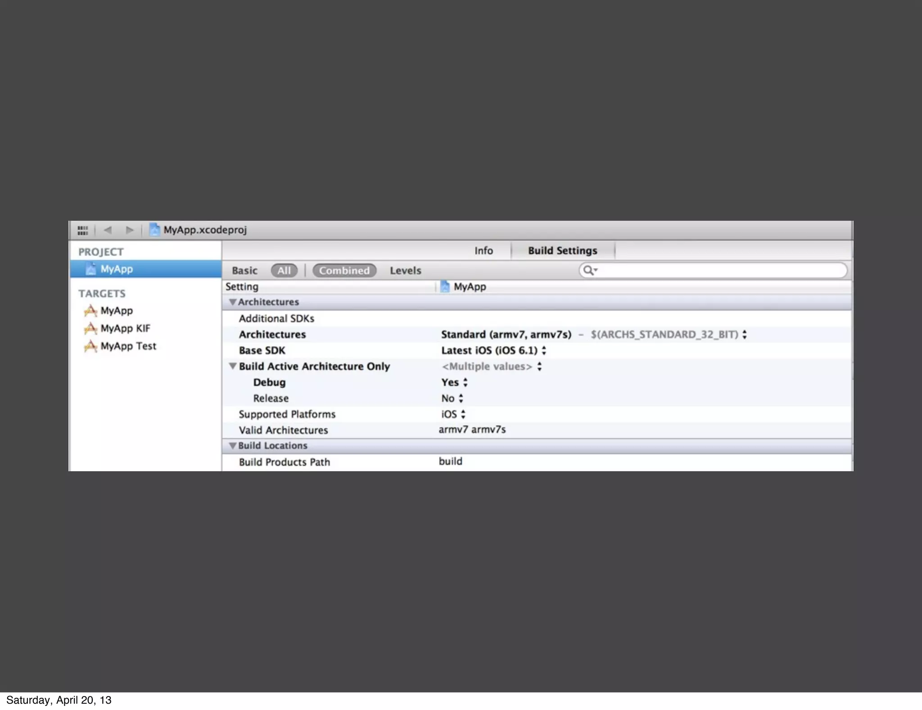Viewport: 922px width, 710px height.
Task: Open the Info tab
Action: [484, 250]
